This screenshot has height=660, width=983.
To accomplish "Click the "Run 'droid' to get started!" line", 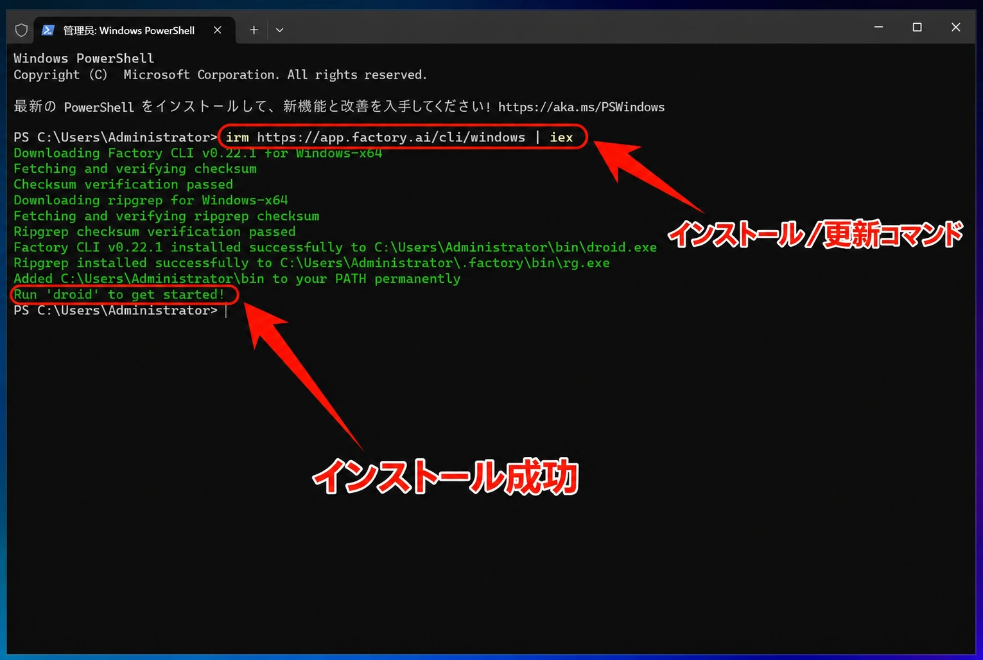I will [119, 294].
